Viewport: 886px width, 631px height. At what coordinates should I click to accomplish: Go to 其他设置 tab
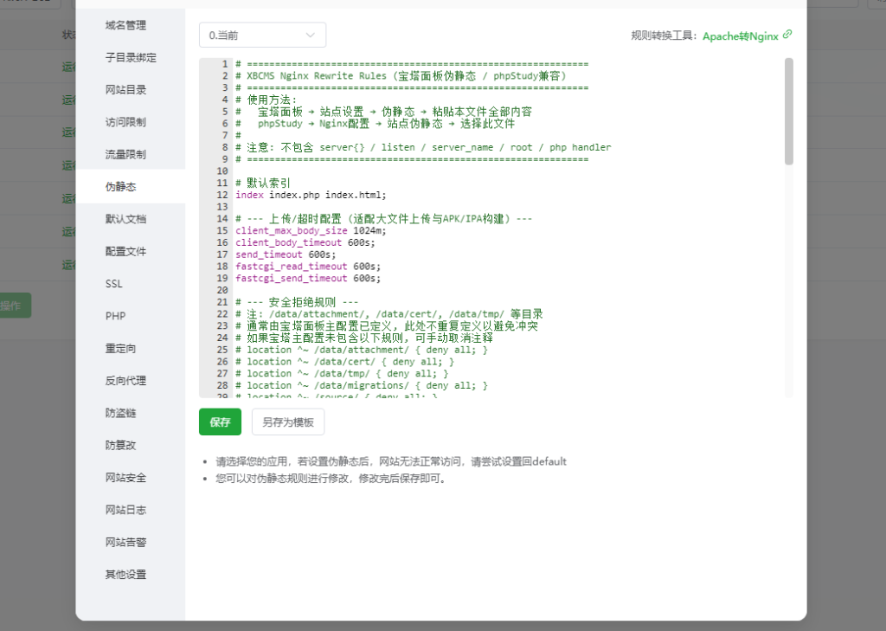[x=125, y=574]
